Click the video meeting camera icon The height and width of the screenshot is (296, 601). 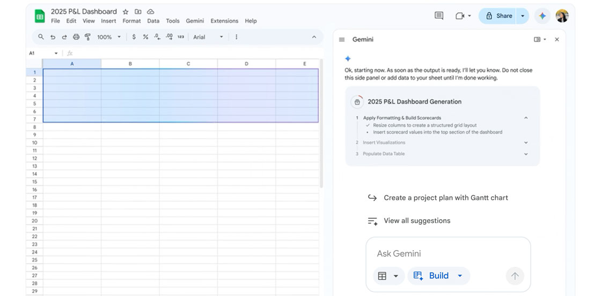pos(460,16)
